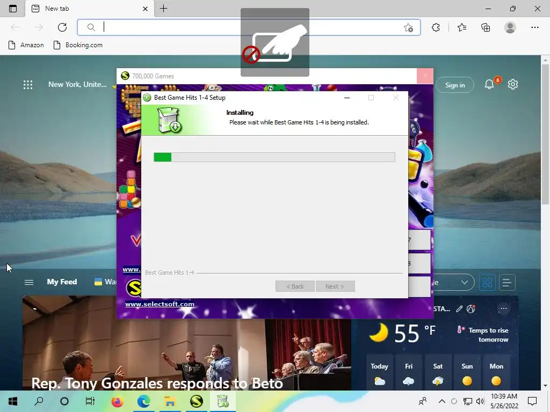Select Today forecast in weather card
The width and height of the screenshot is (550, 412).
click(x=379, y=373)
